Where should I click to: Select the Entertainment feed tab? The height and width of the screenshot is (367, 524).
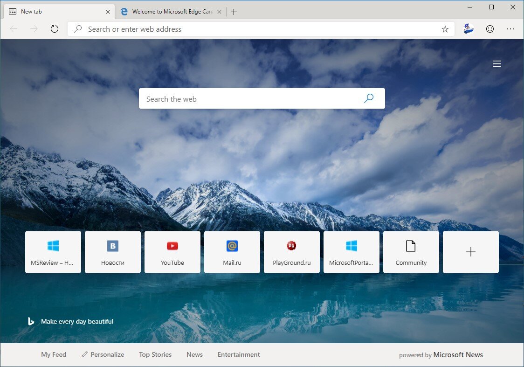pyautogui.click(x=239, y=354)
